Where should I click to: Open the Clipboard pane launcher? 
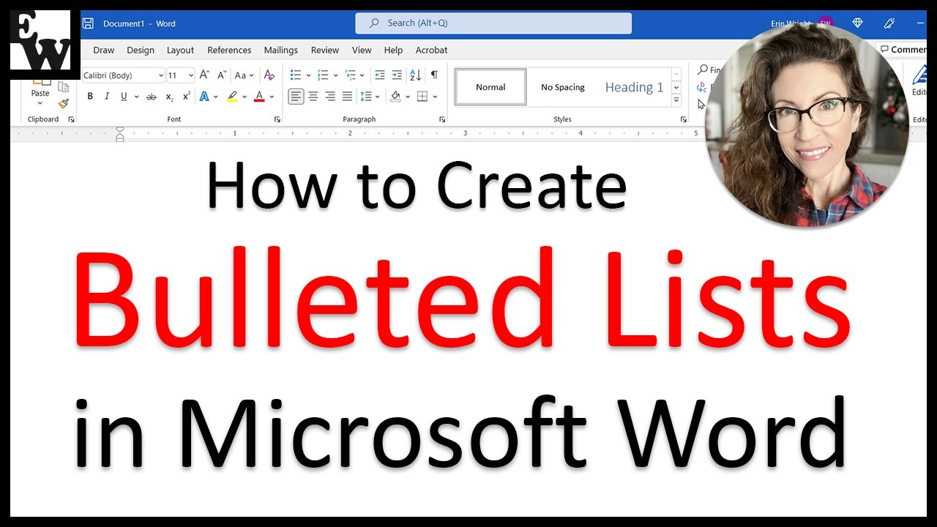point(72,119)
